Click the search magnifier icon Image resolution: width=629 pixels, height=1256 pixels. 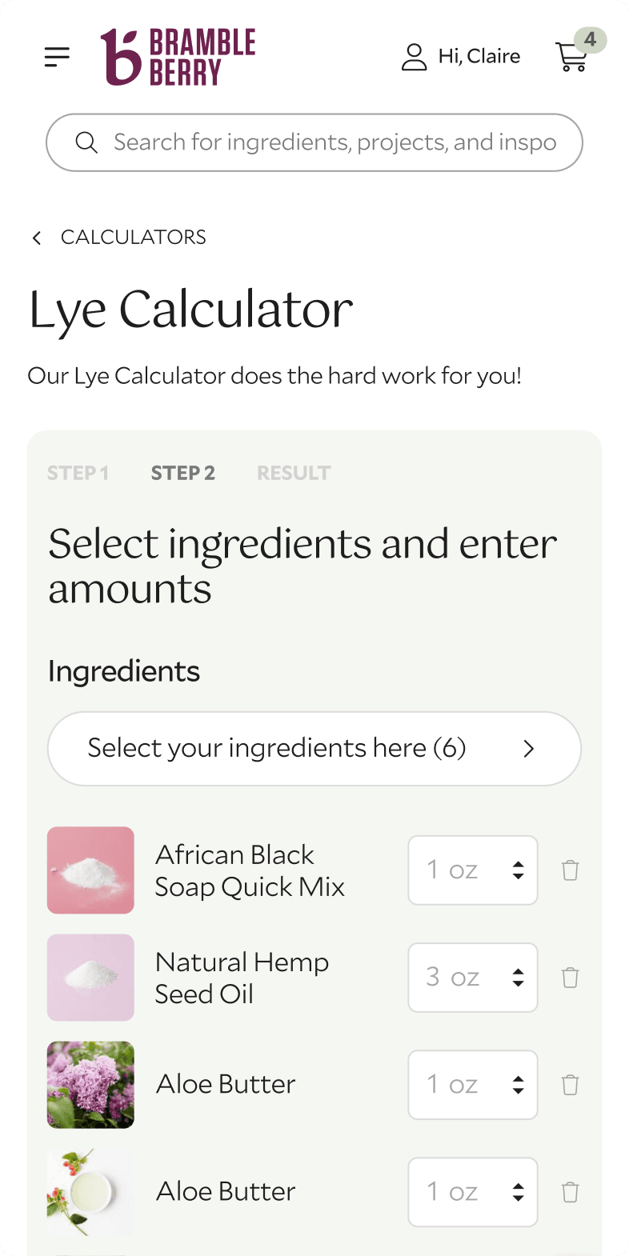(86, 142)
